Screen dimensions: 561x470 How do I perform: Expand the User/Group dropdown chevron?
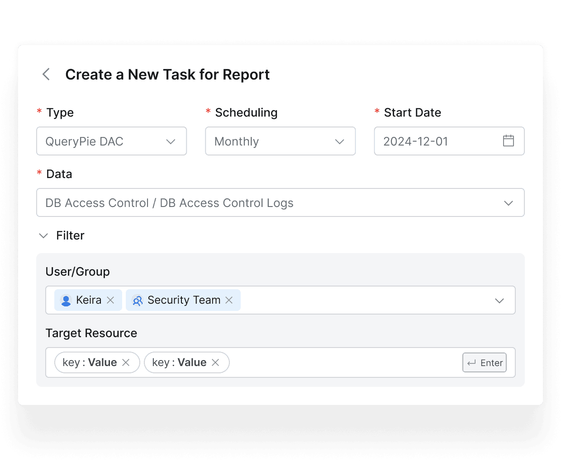pos(499,301)
